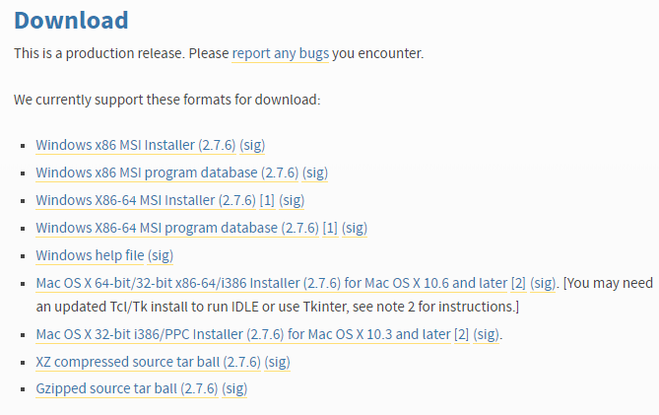Download XZ compressed source tar ball

point(149,362)
